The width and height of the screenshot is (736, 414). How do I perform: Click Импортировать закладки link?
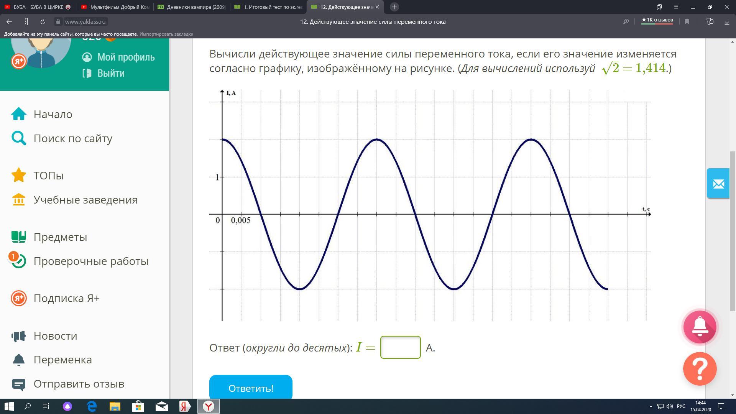tap(166, 34)
